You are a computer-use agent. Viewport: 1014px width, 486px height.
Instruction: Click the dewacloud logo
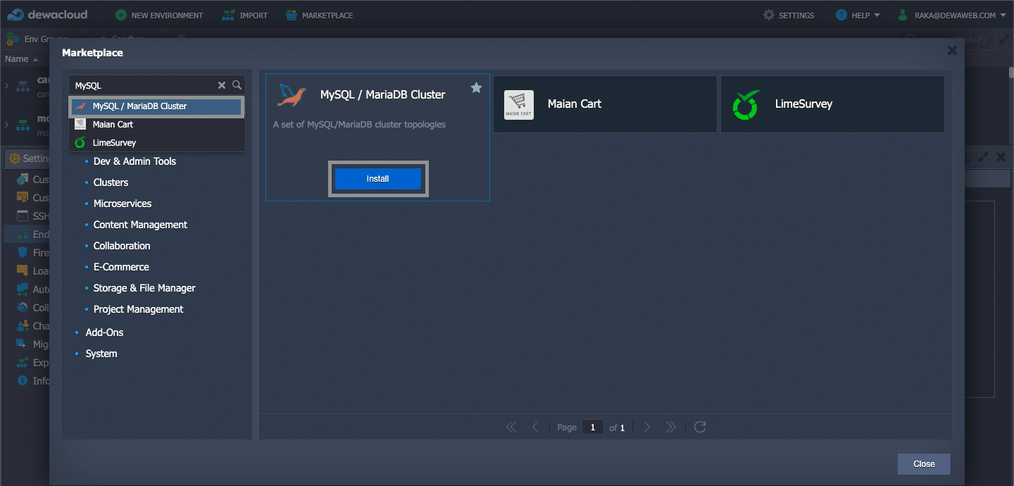(47, 14)
